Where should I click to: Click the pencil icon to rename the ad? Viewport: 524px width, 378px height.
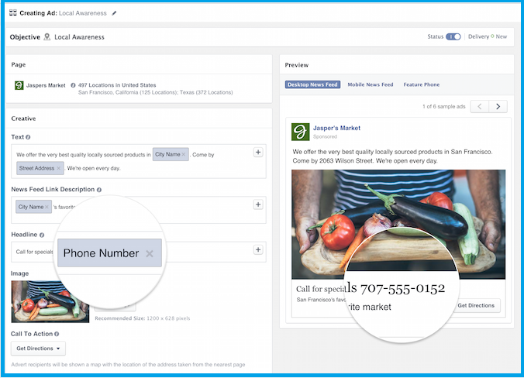click(x=115, y=13)
